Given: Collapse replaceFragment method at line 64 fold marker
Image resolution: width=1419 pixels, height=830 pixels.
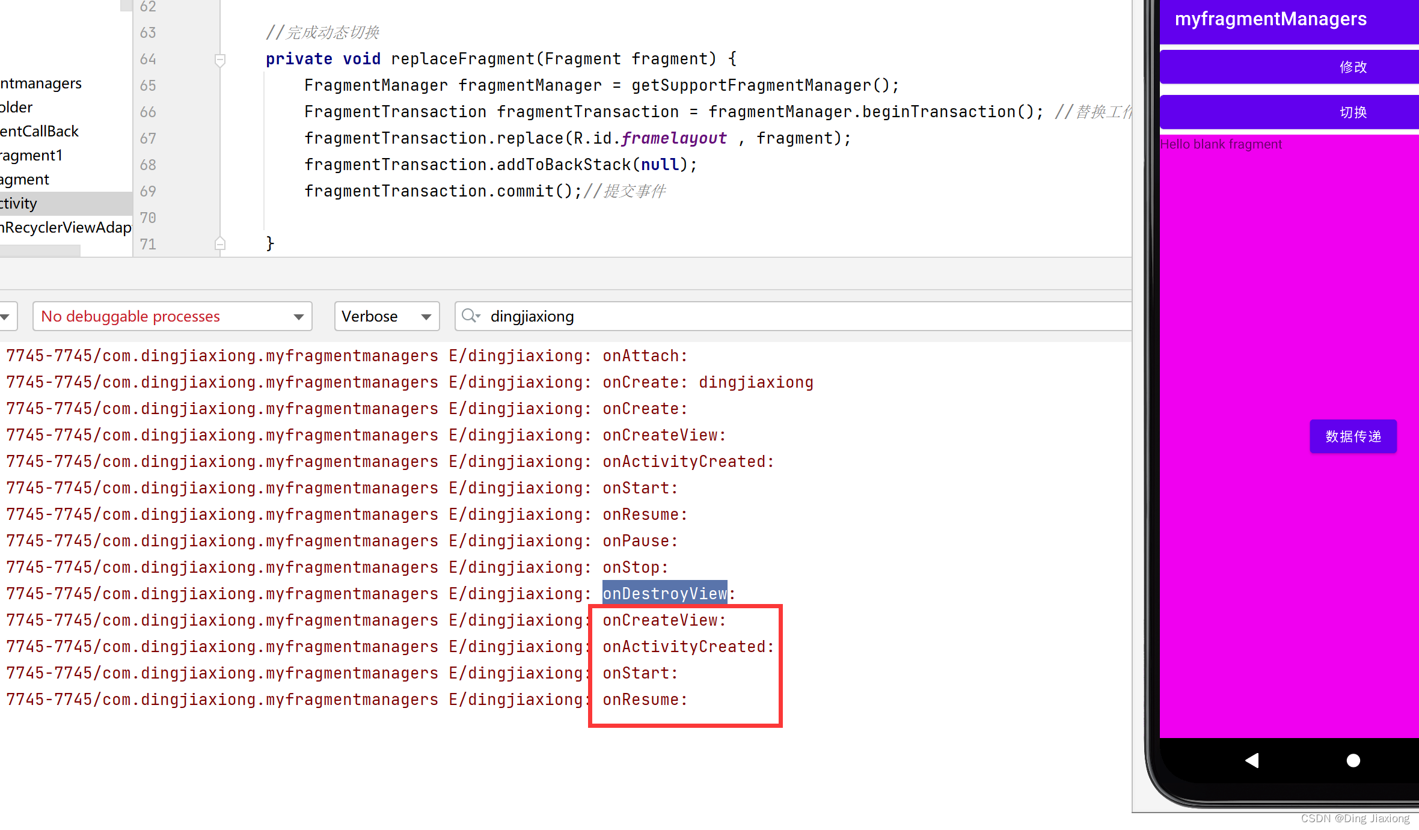Looking at the screenshot, I should pyautogui.click(x=220, y=60).
